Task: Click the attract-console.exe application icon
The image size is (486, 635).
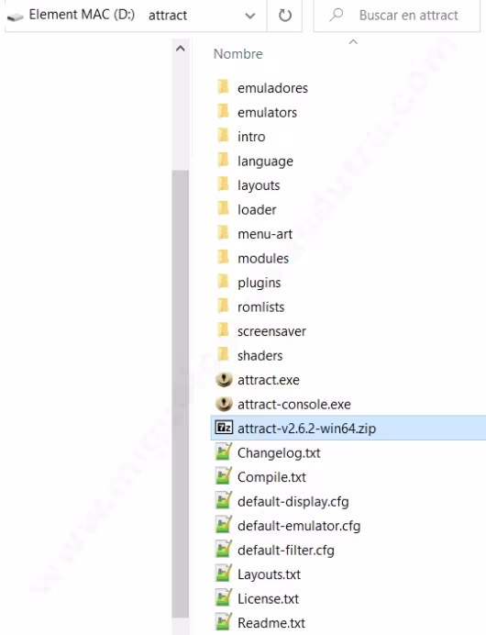Action: point(224,404)
